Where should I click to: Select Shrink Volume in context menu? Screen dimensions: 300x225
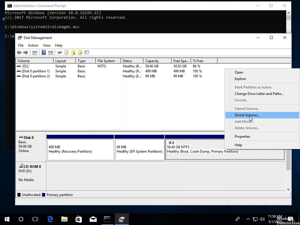point(262,115)
